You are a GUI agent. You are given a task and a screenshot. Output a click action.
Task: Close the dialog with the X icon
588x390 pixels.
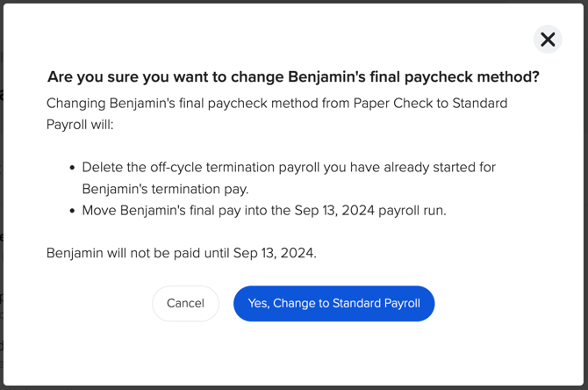click(548, 39)
